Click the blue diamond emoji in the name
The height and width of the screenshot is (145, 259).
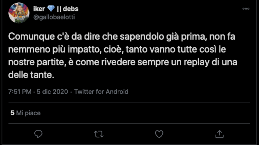[x=51, y=9]
